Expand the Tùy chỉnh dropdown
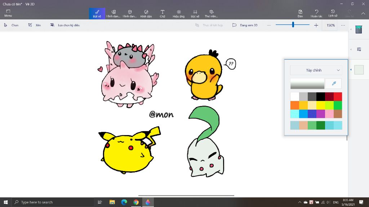The height and width of the screenshot is (207, 369). point(316,70)
